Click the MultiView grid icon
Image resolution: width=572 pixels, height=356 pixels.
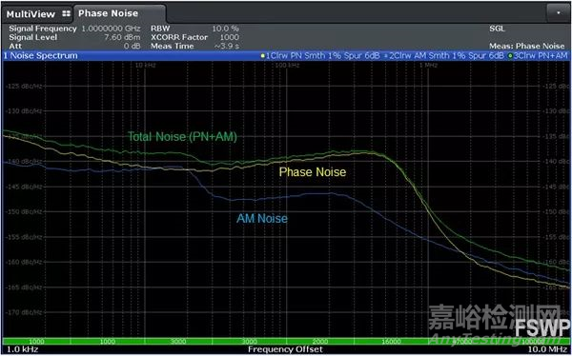pyautogui.click(x=66, y=14)
